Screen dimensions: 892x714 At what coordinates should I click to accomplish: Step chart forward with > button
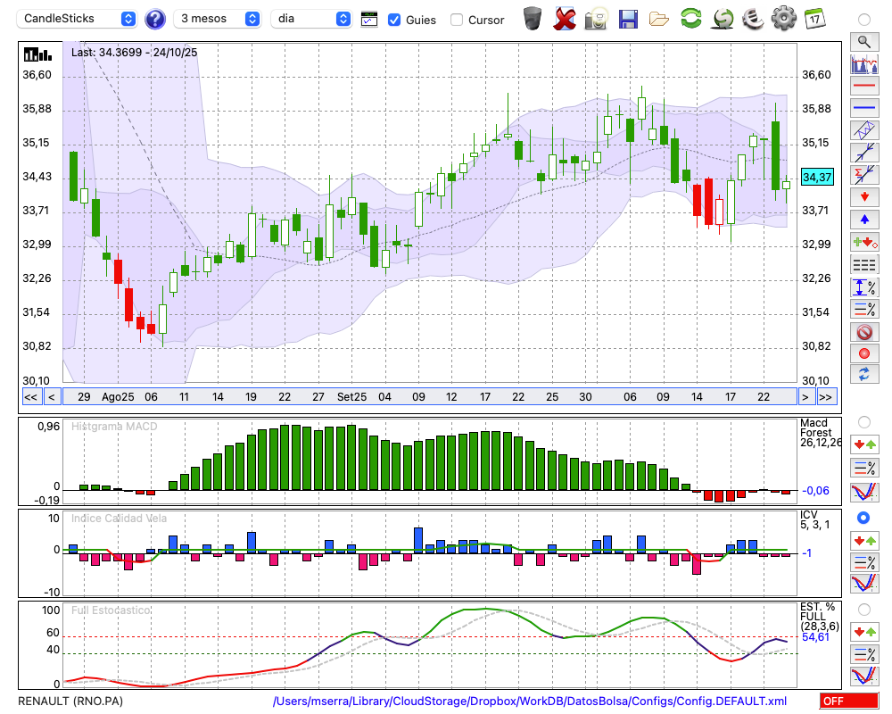805,397
